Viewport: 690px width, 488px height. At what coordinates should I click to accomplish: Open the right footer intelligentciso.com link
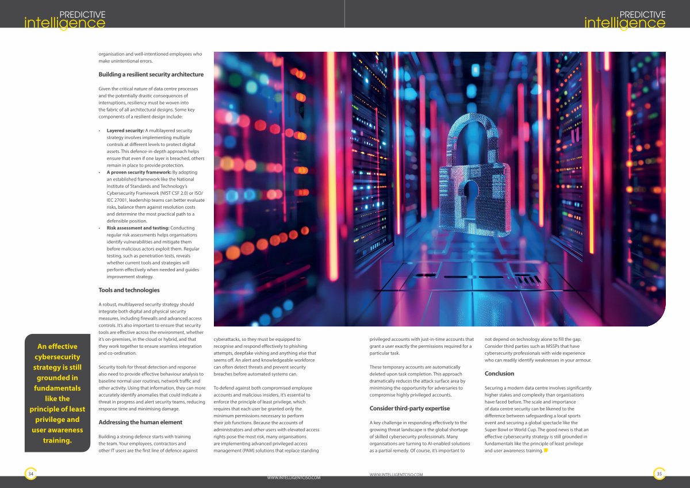click(x=396, y=474)
